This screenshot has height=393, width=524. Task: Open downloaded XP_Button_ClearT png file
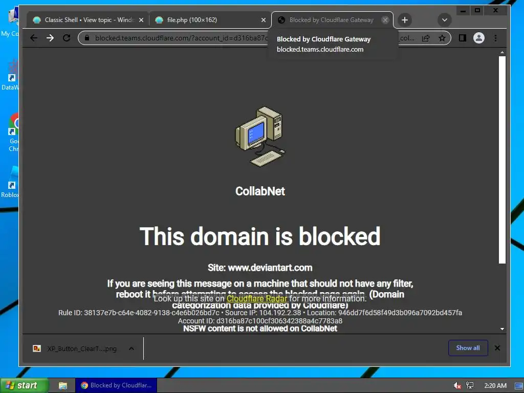(76, 348)
